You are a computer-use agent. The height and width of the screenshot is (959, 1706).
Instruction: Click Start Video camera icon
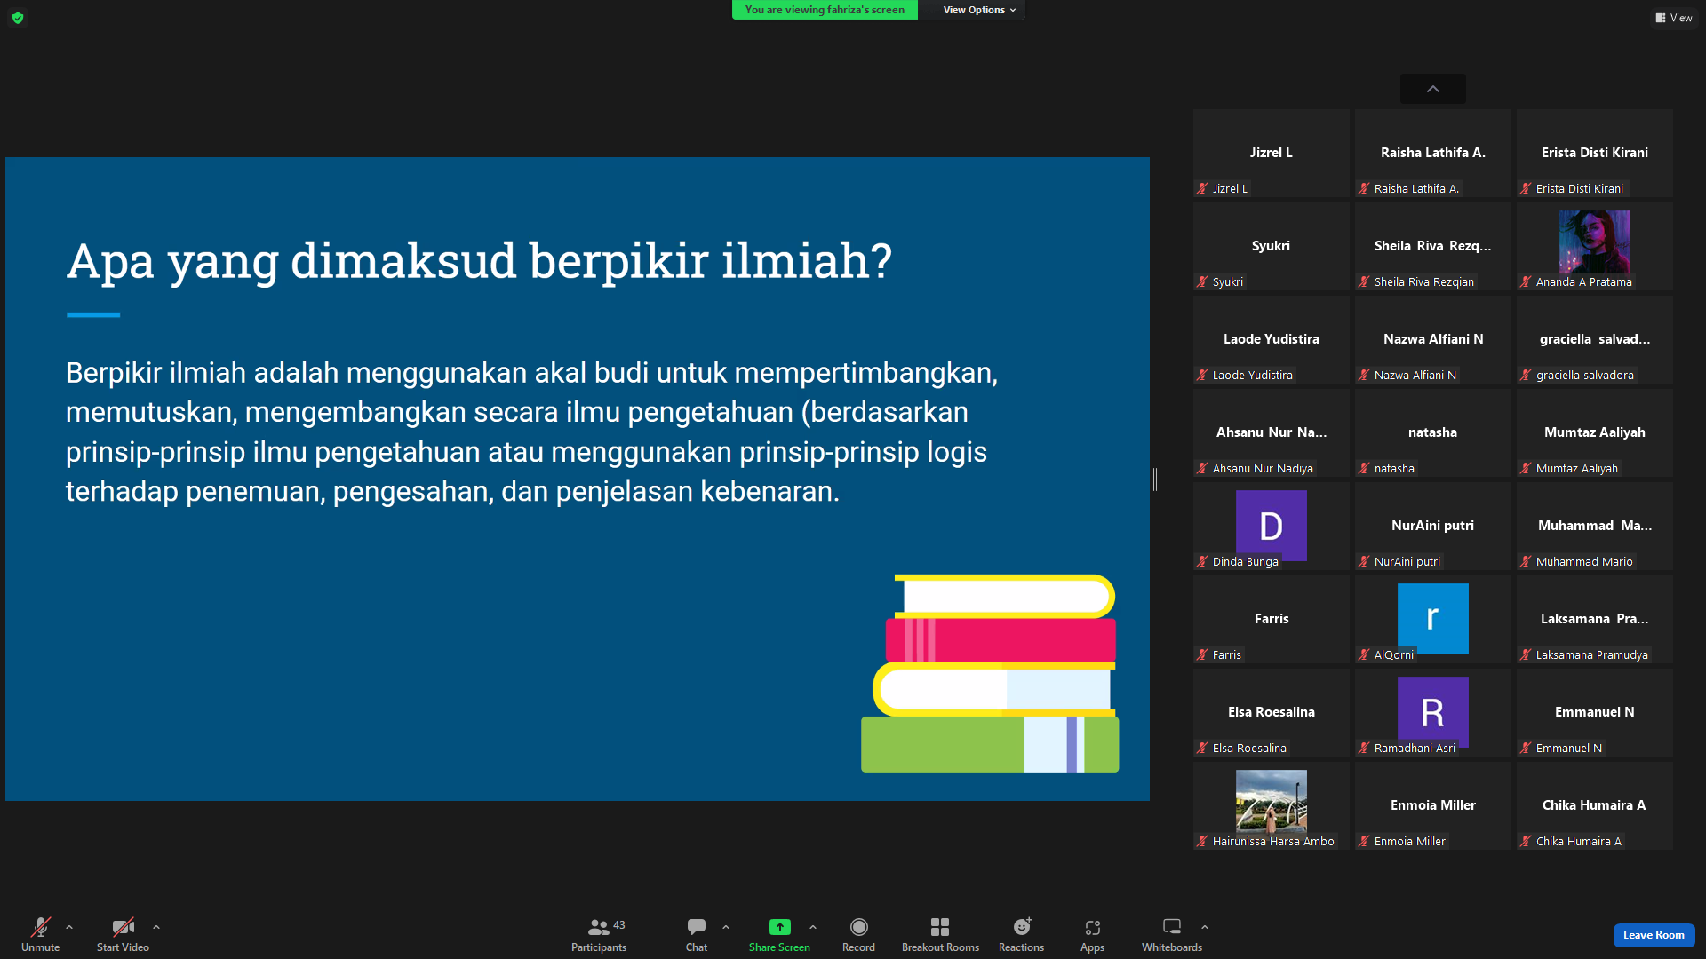click(123, 927)
